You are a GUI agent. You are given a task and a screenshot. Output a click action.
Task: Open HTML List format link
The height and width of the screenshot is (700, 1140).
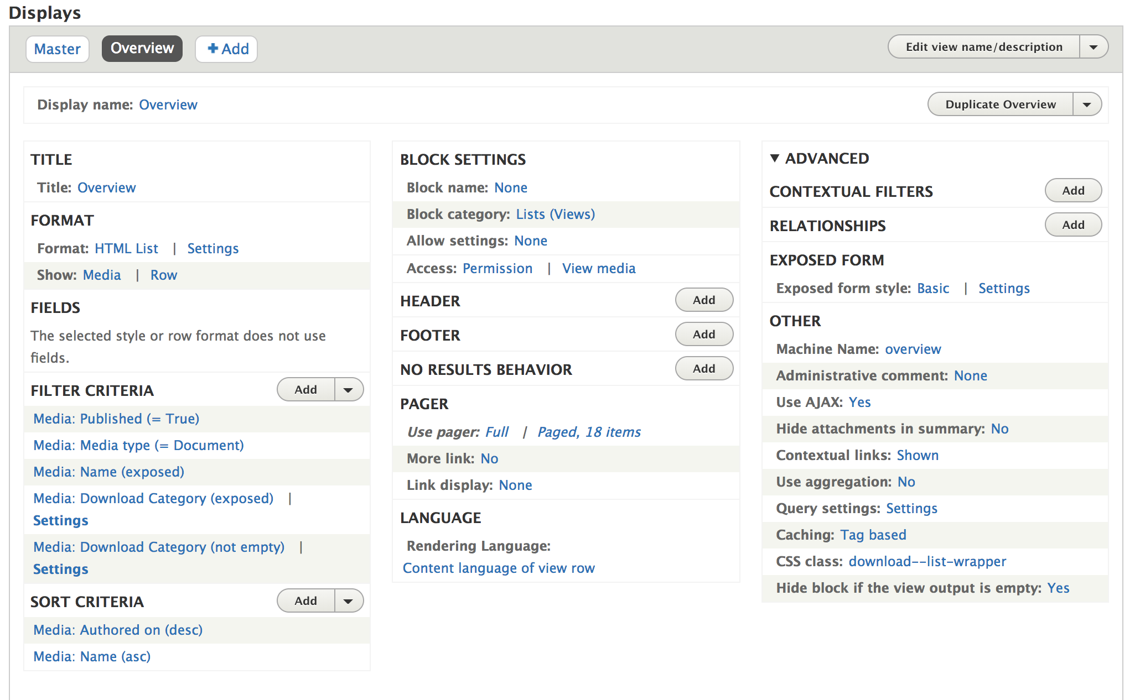coord(126,249)
